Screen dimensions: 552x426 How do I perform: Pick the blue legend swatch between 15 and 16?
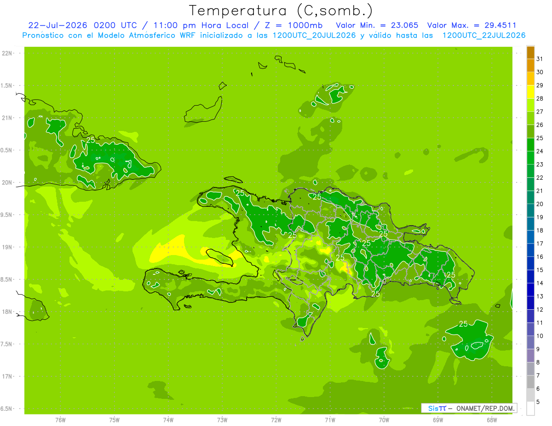point(530,263)
